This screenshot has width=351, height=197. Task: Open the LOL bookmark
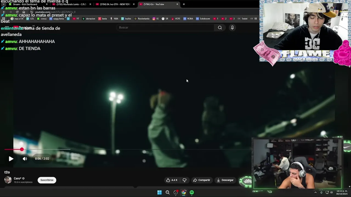(30, 19)
